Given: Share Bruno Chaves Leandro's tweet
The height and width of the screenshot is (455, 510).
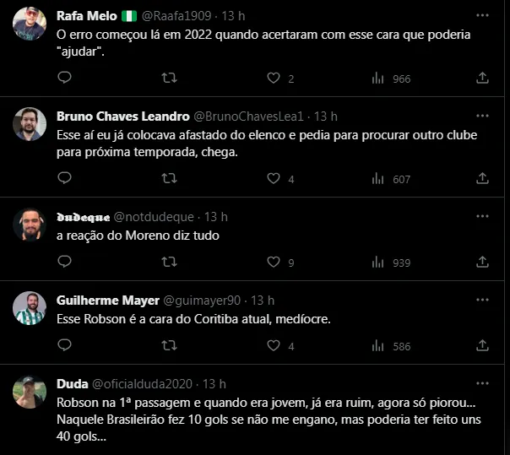Looking at the screenshot, I should tap(482, 179).
